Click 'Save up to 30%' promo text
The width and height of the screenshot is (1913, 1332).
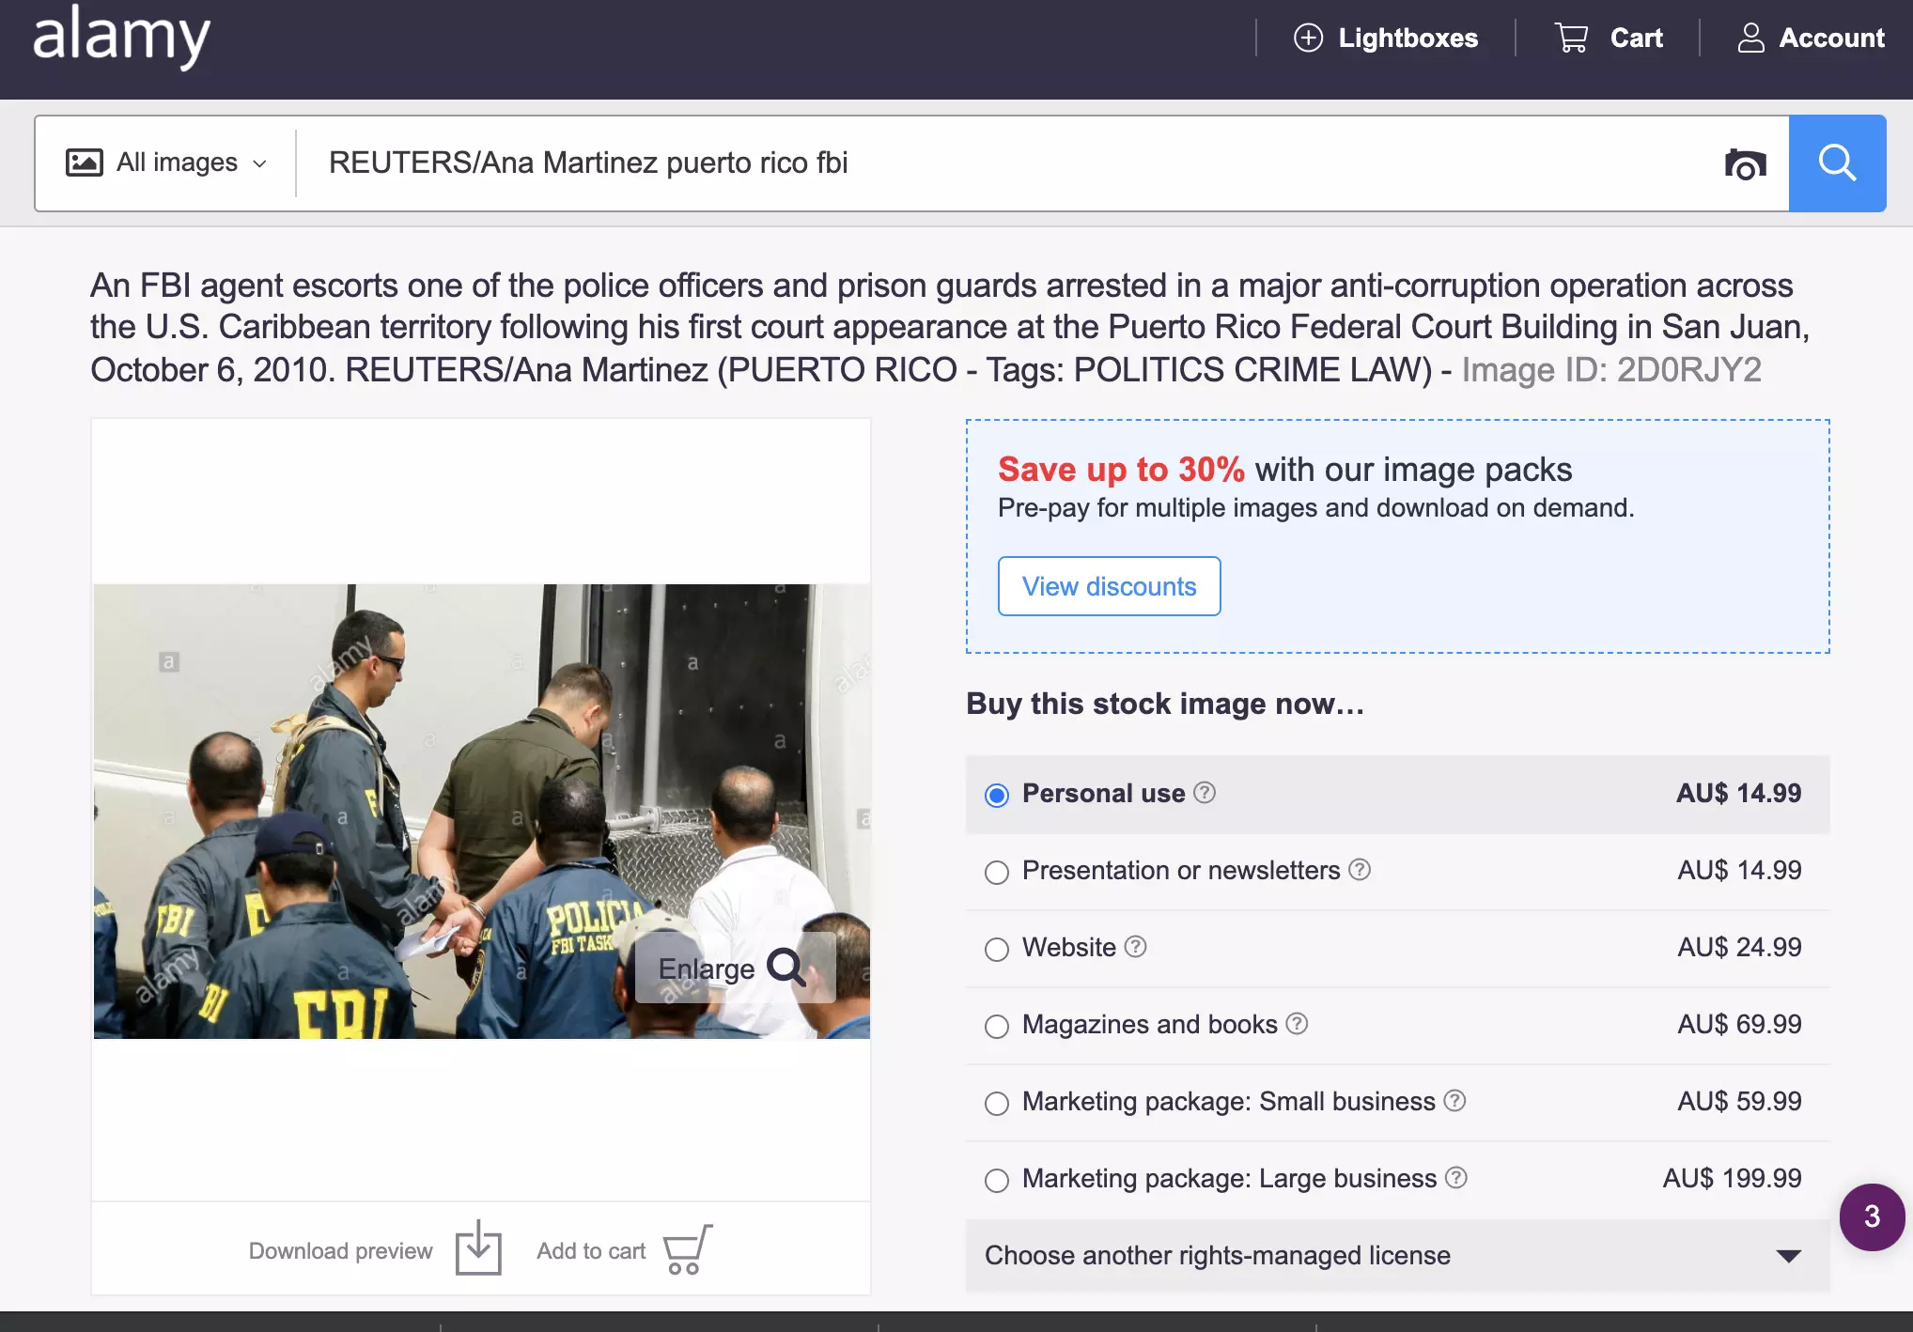coord(1121,469)
